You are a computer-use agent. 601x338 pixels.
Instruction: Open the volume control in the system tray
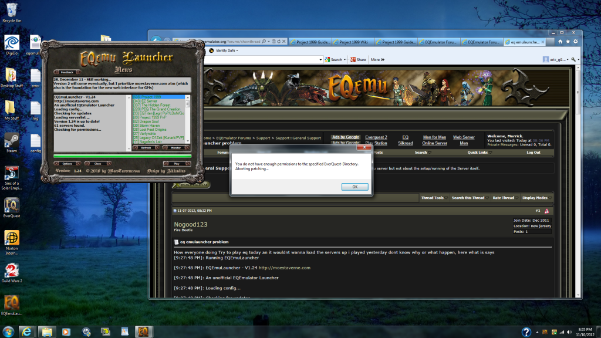click(x=569, y=332)
